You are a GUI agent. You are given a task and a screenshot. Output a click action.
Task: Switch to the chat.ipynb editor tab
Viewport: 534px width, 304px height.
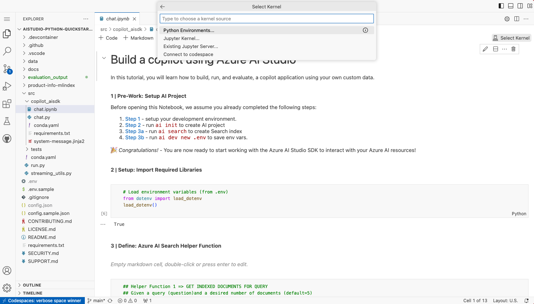pyautogui.click(x=117, y=19)
